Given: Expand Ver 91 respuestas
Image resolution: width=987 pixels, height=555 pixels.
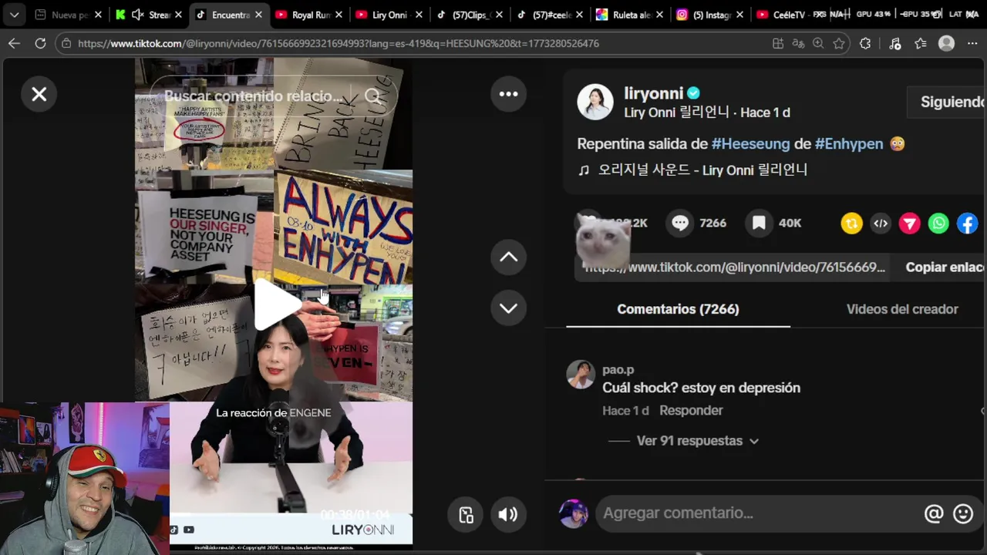Looking at the screenshot, I should click(697, 441).
